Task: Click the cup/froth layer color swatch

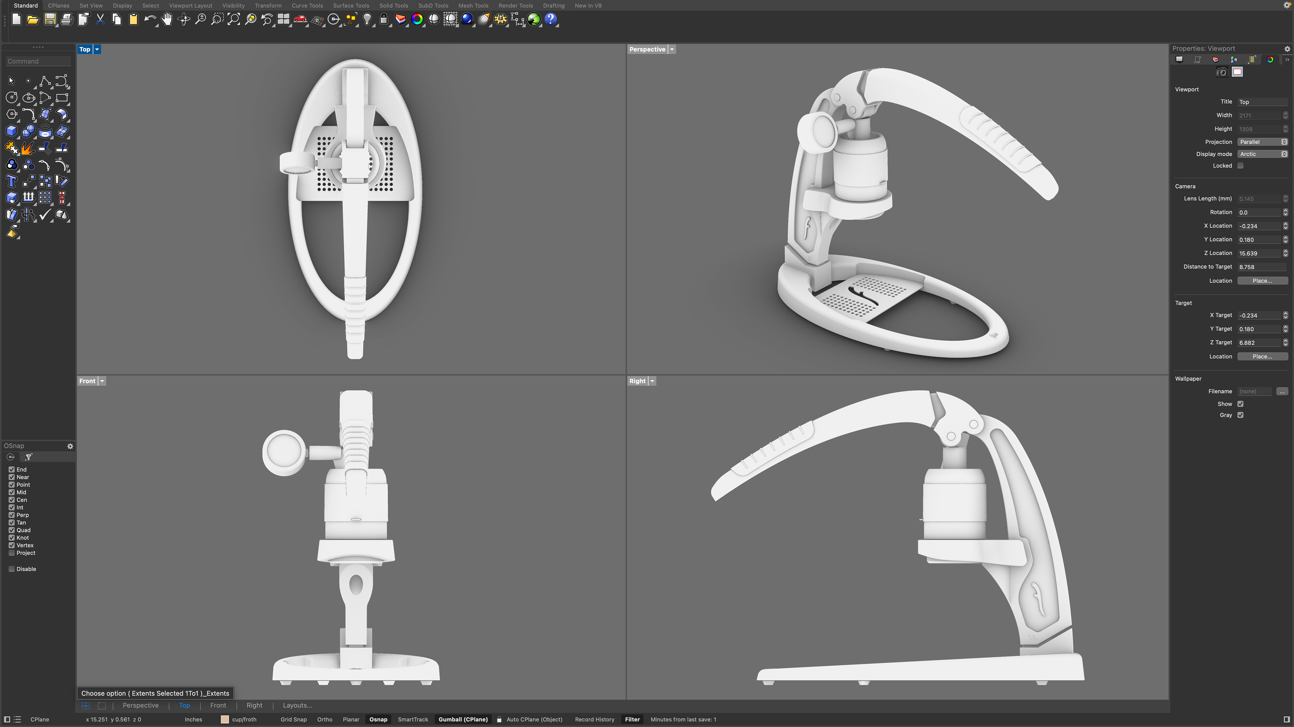Action: [224, 720]
